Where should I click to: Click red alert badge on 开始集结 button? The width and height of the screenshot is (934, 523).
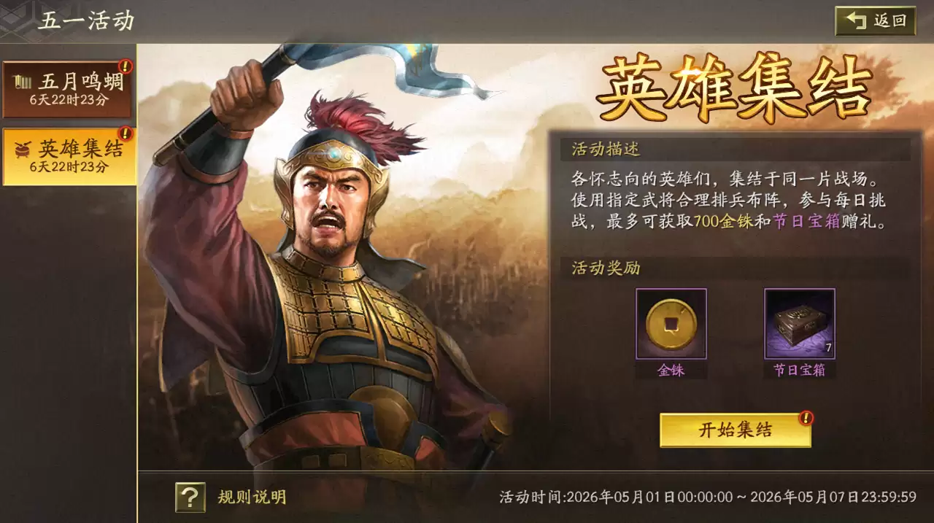(806, 418)
